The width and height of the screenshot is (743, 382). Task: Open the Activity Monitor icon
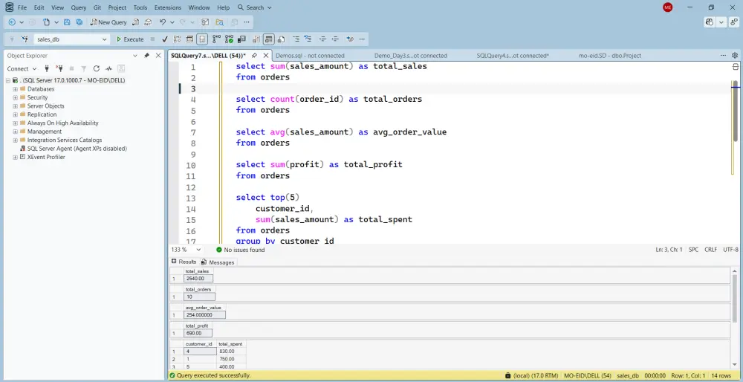point(108,68)
